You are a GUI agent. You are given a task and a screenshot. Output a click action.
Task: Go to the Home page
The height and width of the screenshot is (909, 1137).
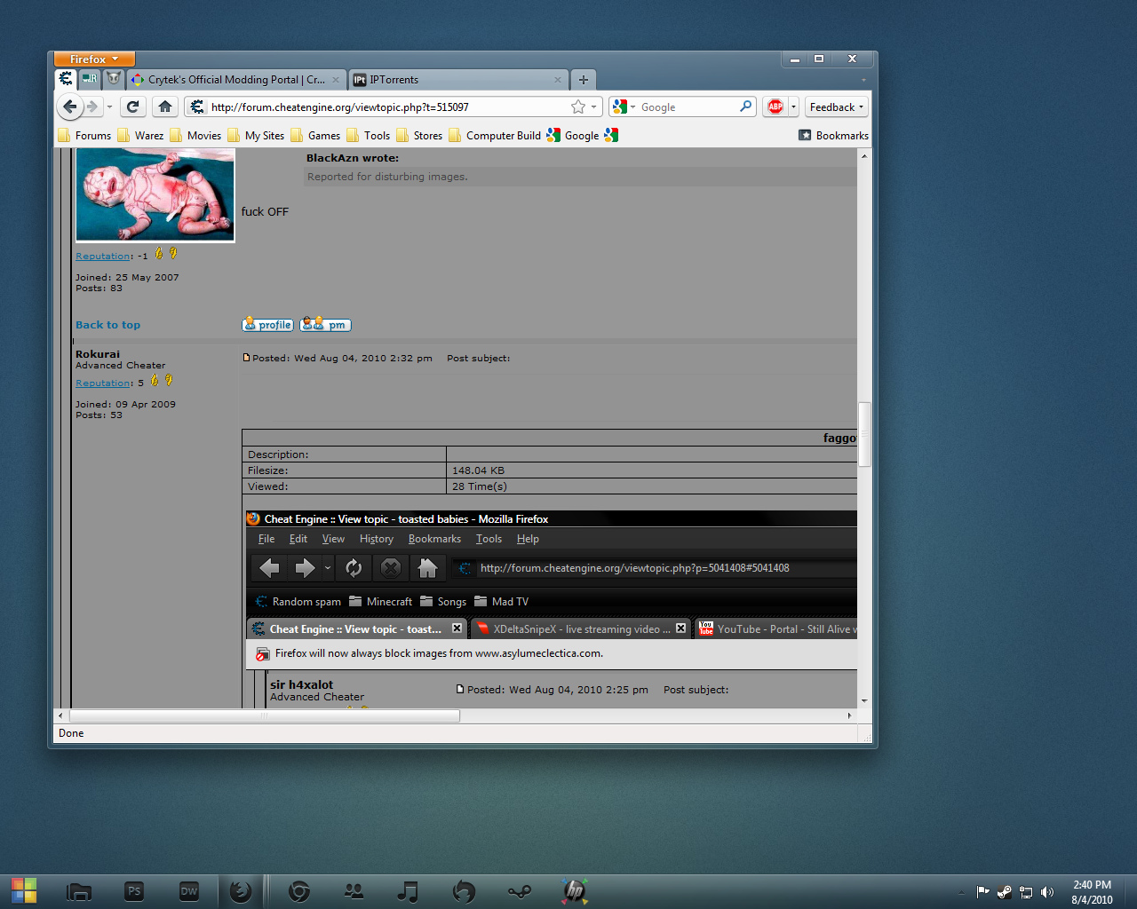[165, 107]
